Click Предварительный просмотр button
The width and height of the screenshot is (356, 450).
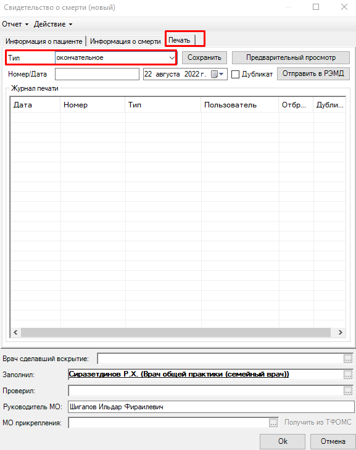pyautogui.click(x=291, y=57)
